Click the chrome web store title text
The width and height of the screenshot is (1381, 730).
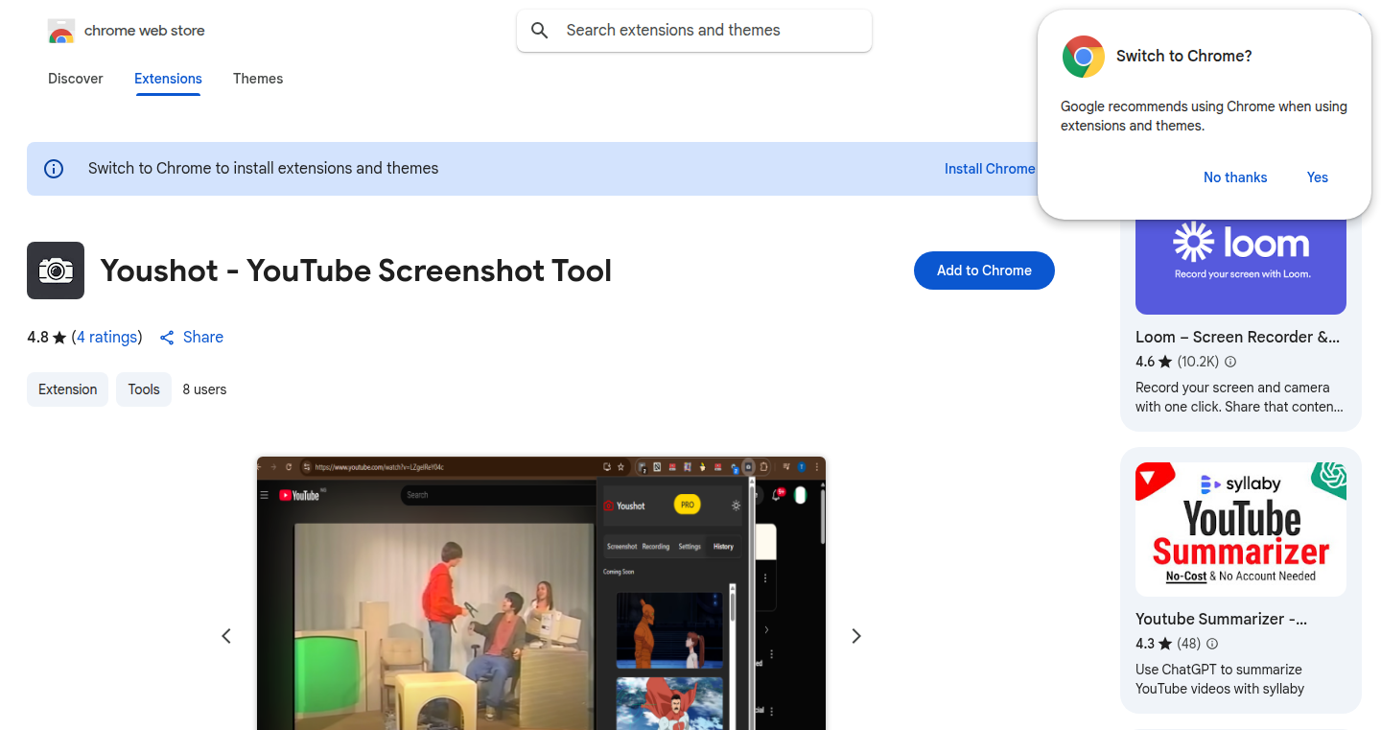[145, 31]
